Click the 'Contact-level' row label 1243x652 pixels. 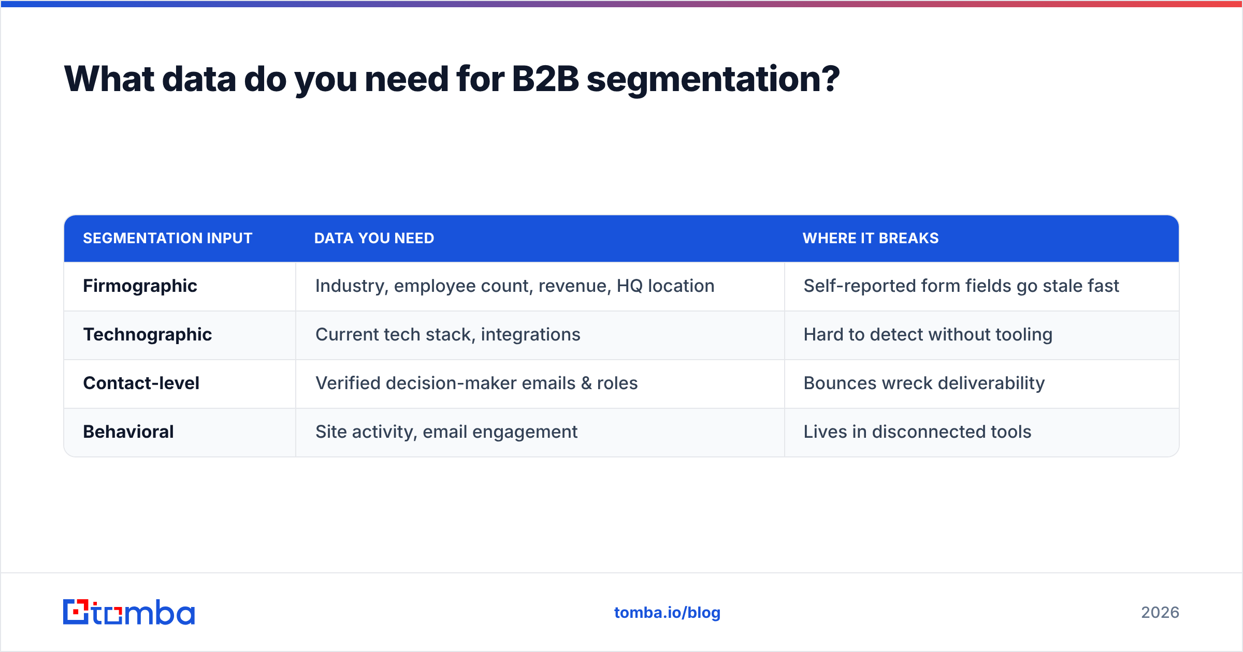point(141,383)
